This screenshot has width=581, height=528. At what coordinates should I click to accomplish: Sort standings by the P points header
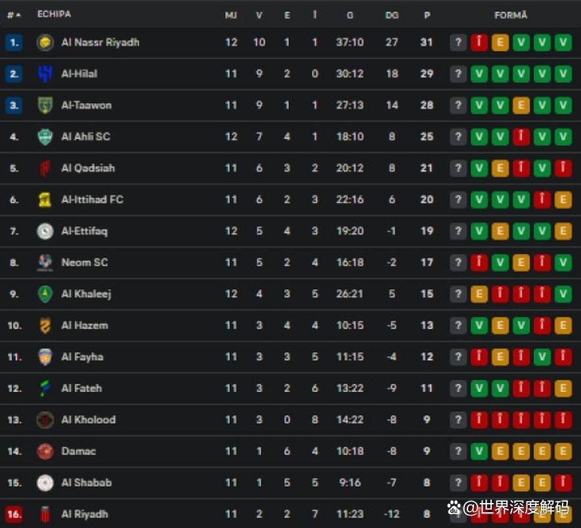[x=427, y=15]
